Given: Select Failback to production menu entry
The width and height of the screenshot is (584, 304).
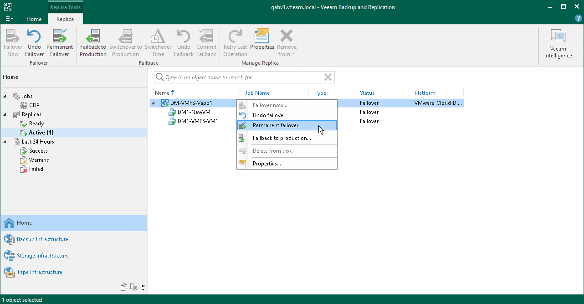Looking at the screenshot, I should [282, 138].
